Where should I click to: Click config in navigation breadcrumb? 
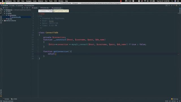pos(12,5)
